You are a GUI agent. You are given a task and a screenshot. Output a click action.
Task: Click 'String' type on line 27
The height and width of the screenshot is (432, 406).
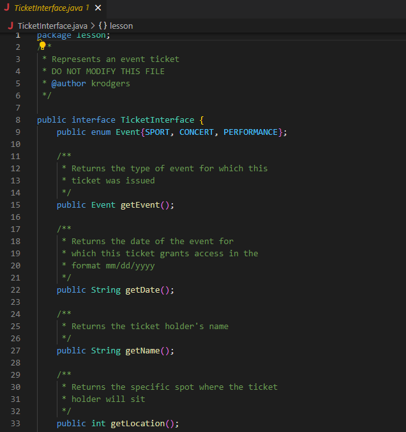point(106,350)
